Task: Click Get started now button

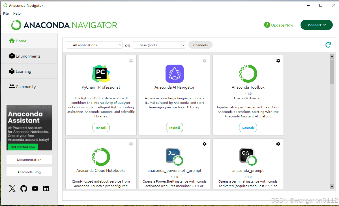Action: pos(23,147)
